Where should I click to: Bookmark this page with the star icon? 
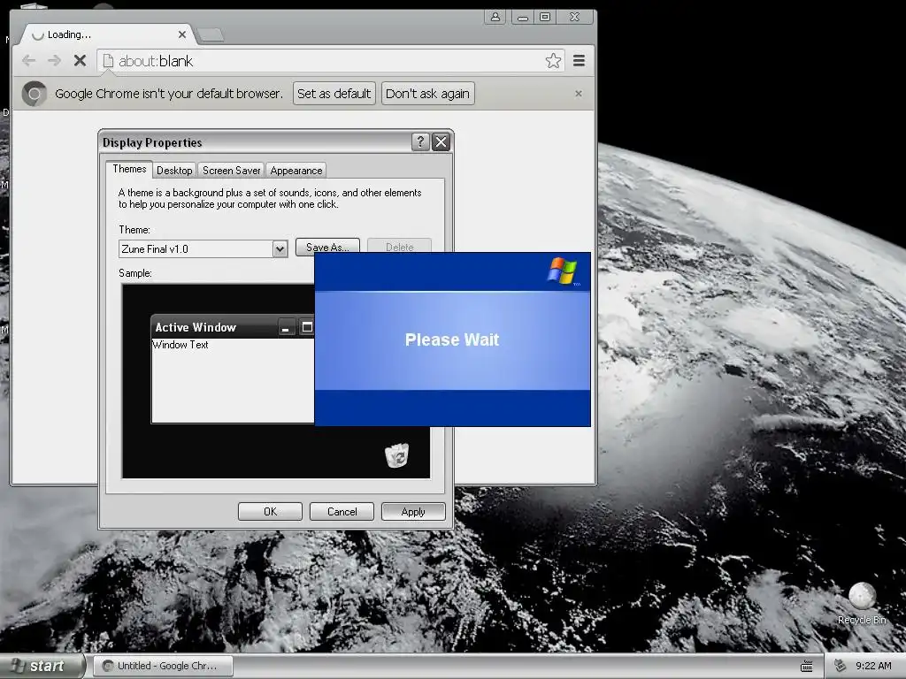click(553, 61)
